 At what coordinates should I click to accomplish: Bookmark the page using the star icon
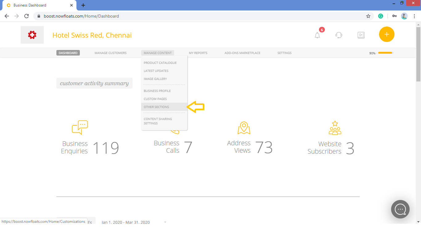point(368,16)
